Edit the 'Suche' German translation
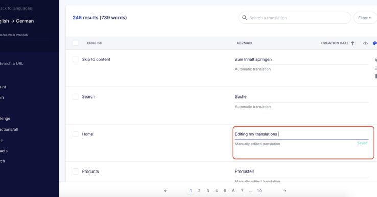Screen dimensions: 377x197 301,96
